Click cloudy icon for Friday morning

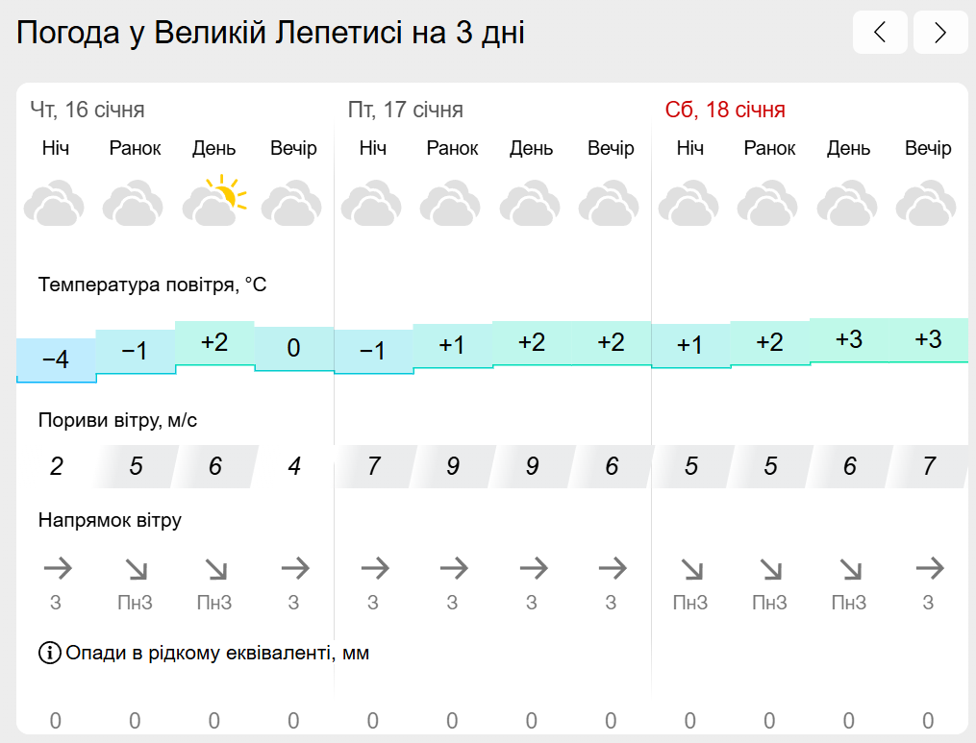450,203
